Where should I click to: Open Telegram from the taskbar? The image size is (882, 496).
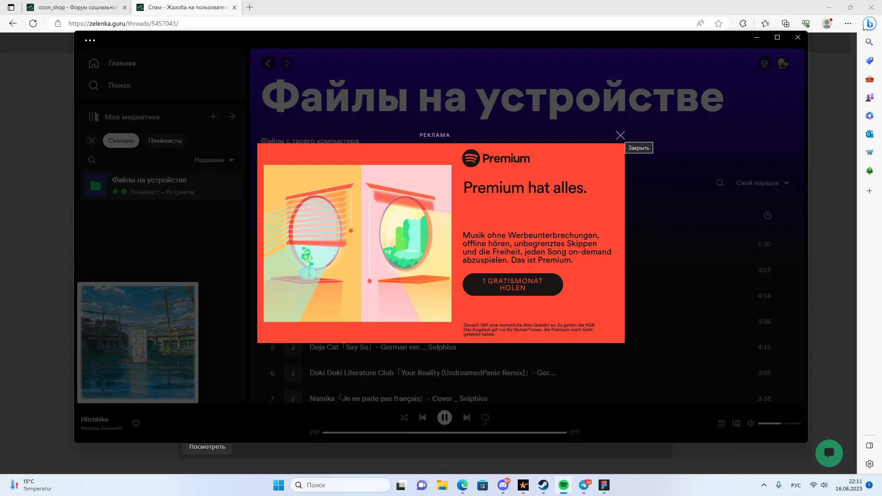(584, 485)
